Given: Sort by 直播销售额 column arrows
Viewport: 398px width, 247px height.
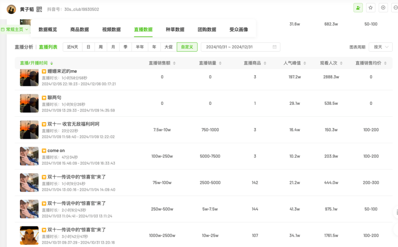Looking at the screenshot, I should 174,63.
